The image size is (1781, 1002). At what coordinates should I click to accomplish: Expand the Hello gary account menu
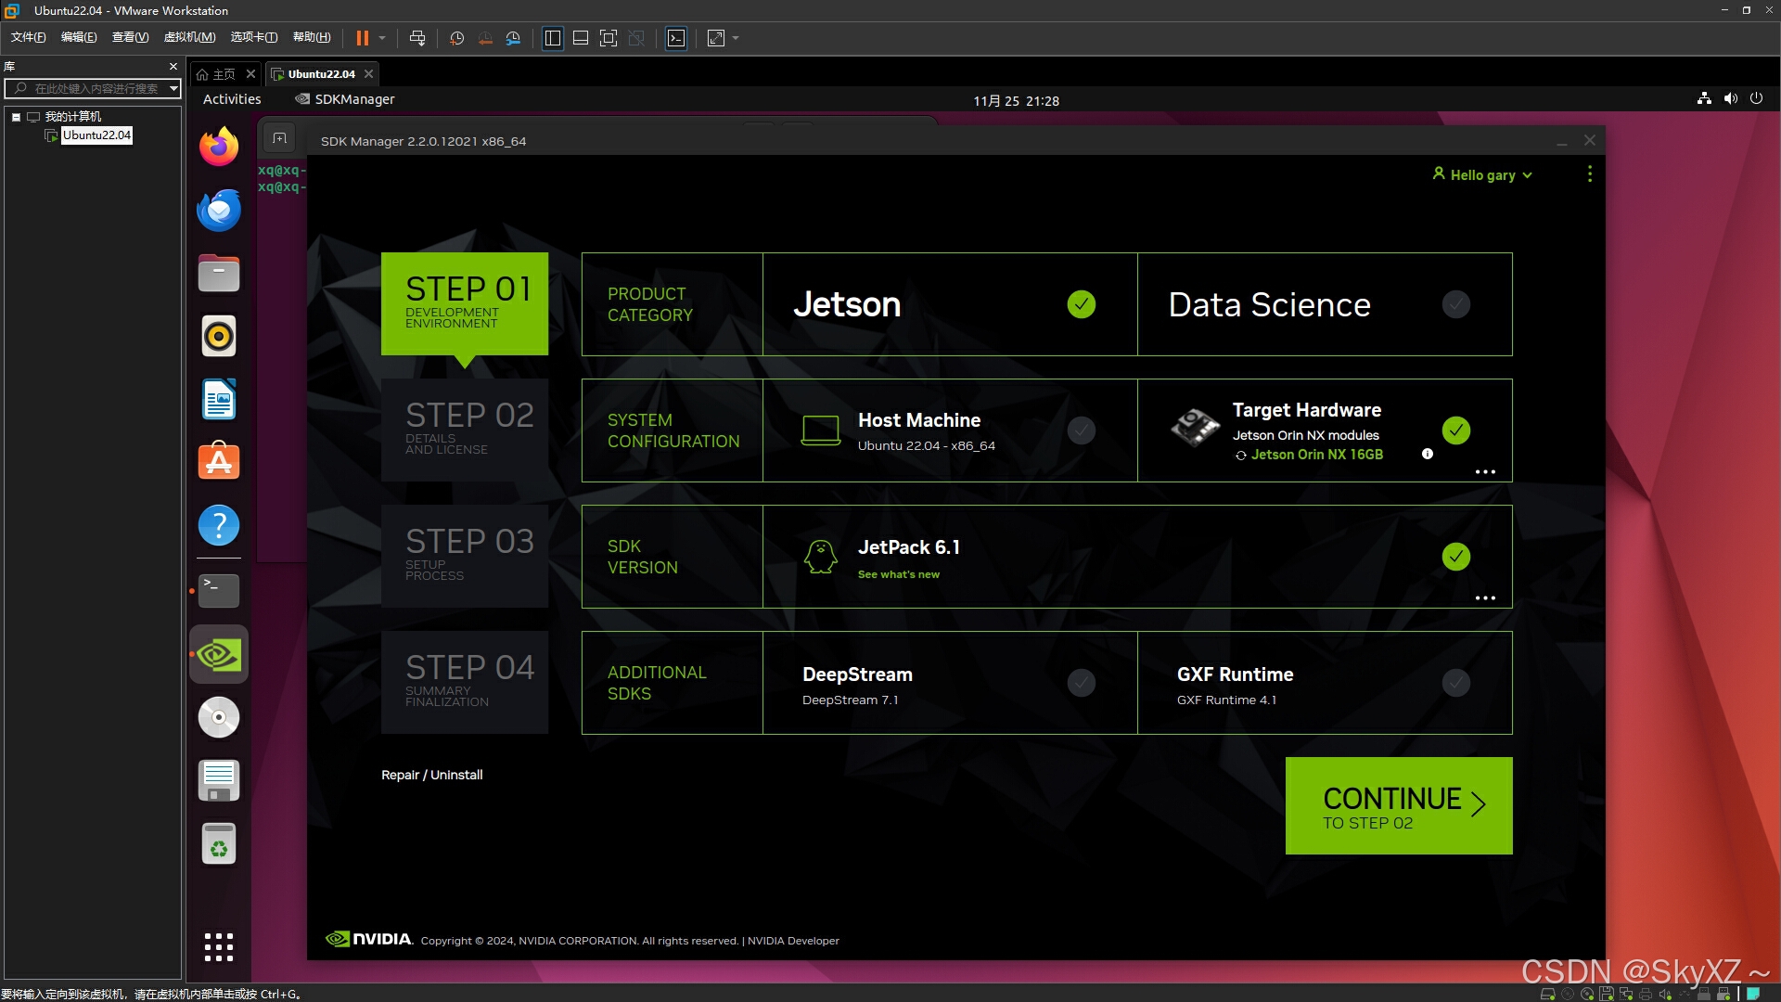pyautogui.click(x=1482, y=174)
